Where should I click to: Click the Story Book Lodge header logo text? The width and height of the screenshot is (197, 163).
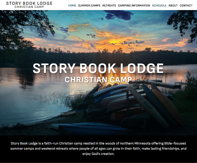(x=29, y=3)
